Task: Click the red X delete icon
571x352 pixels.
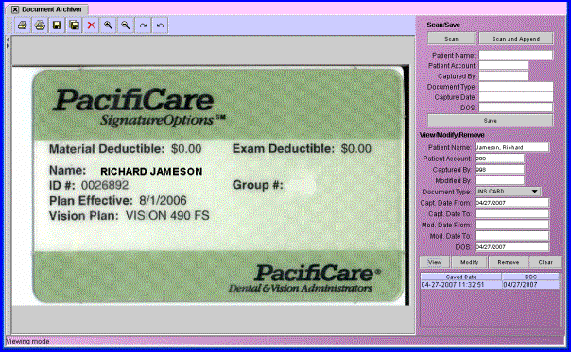Action: point(91,25)
